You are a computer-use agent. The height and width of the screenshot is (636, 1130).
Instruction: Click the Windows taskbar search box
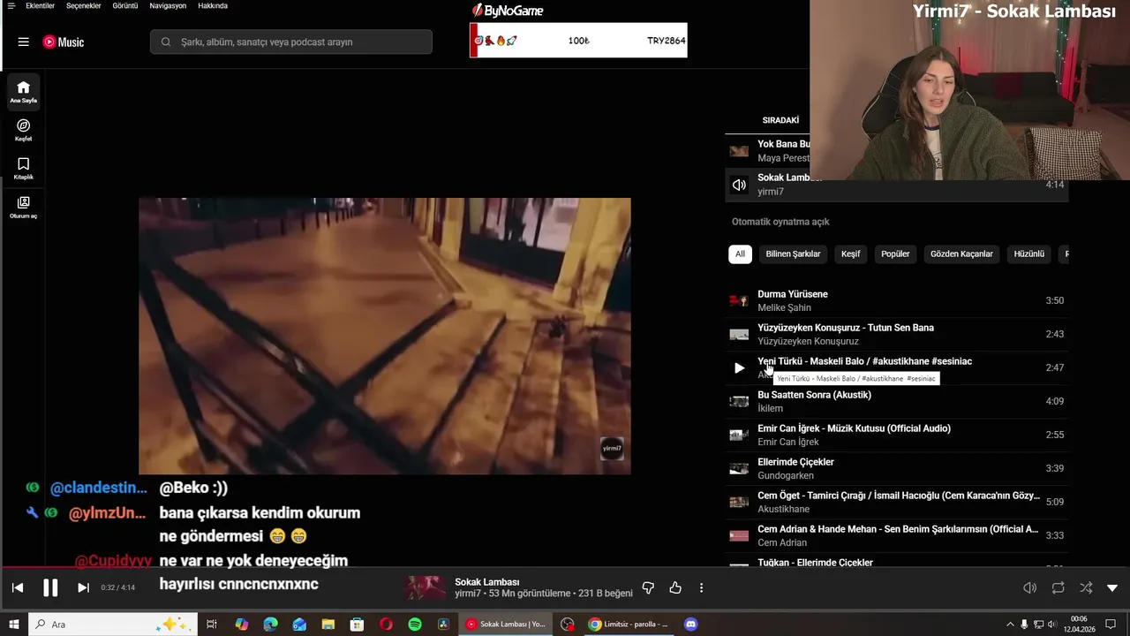pos(112,624)
